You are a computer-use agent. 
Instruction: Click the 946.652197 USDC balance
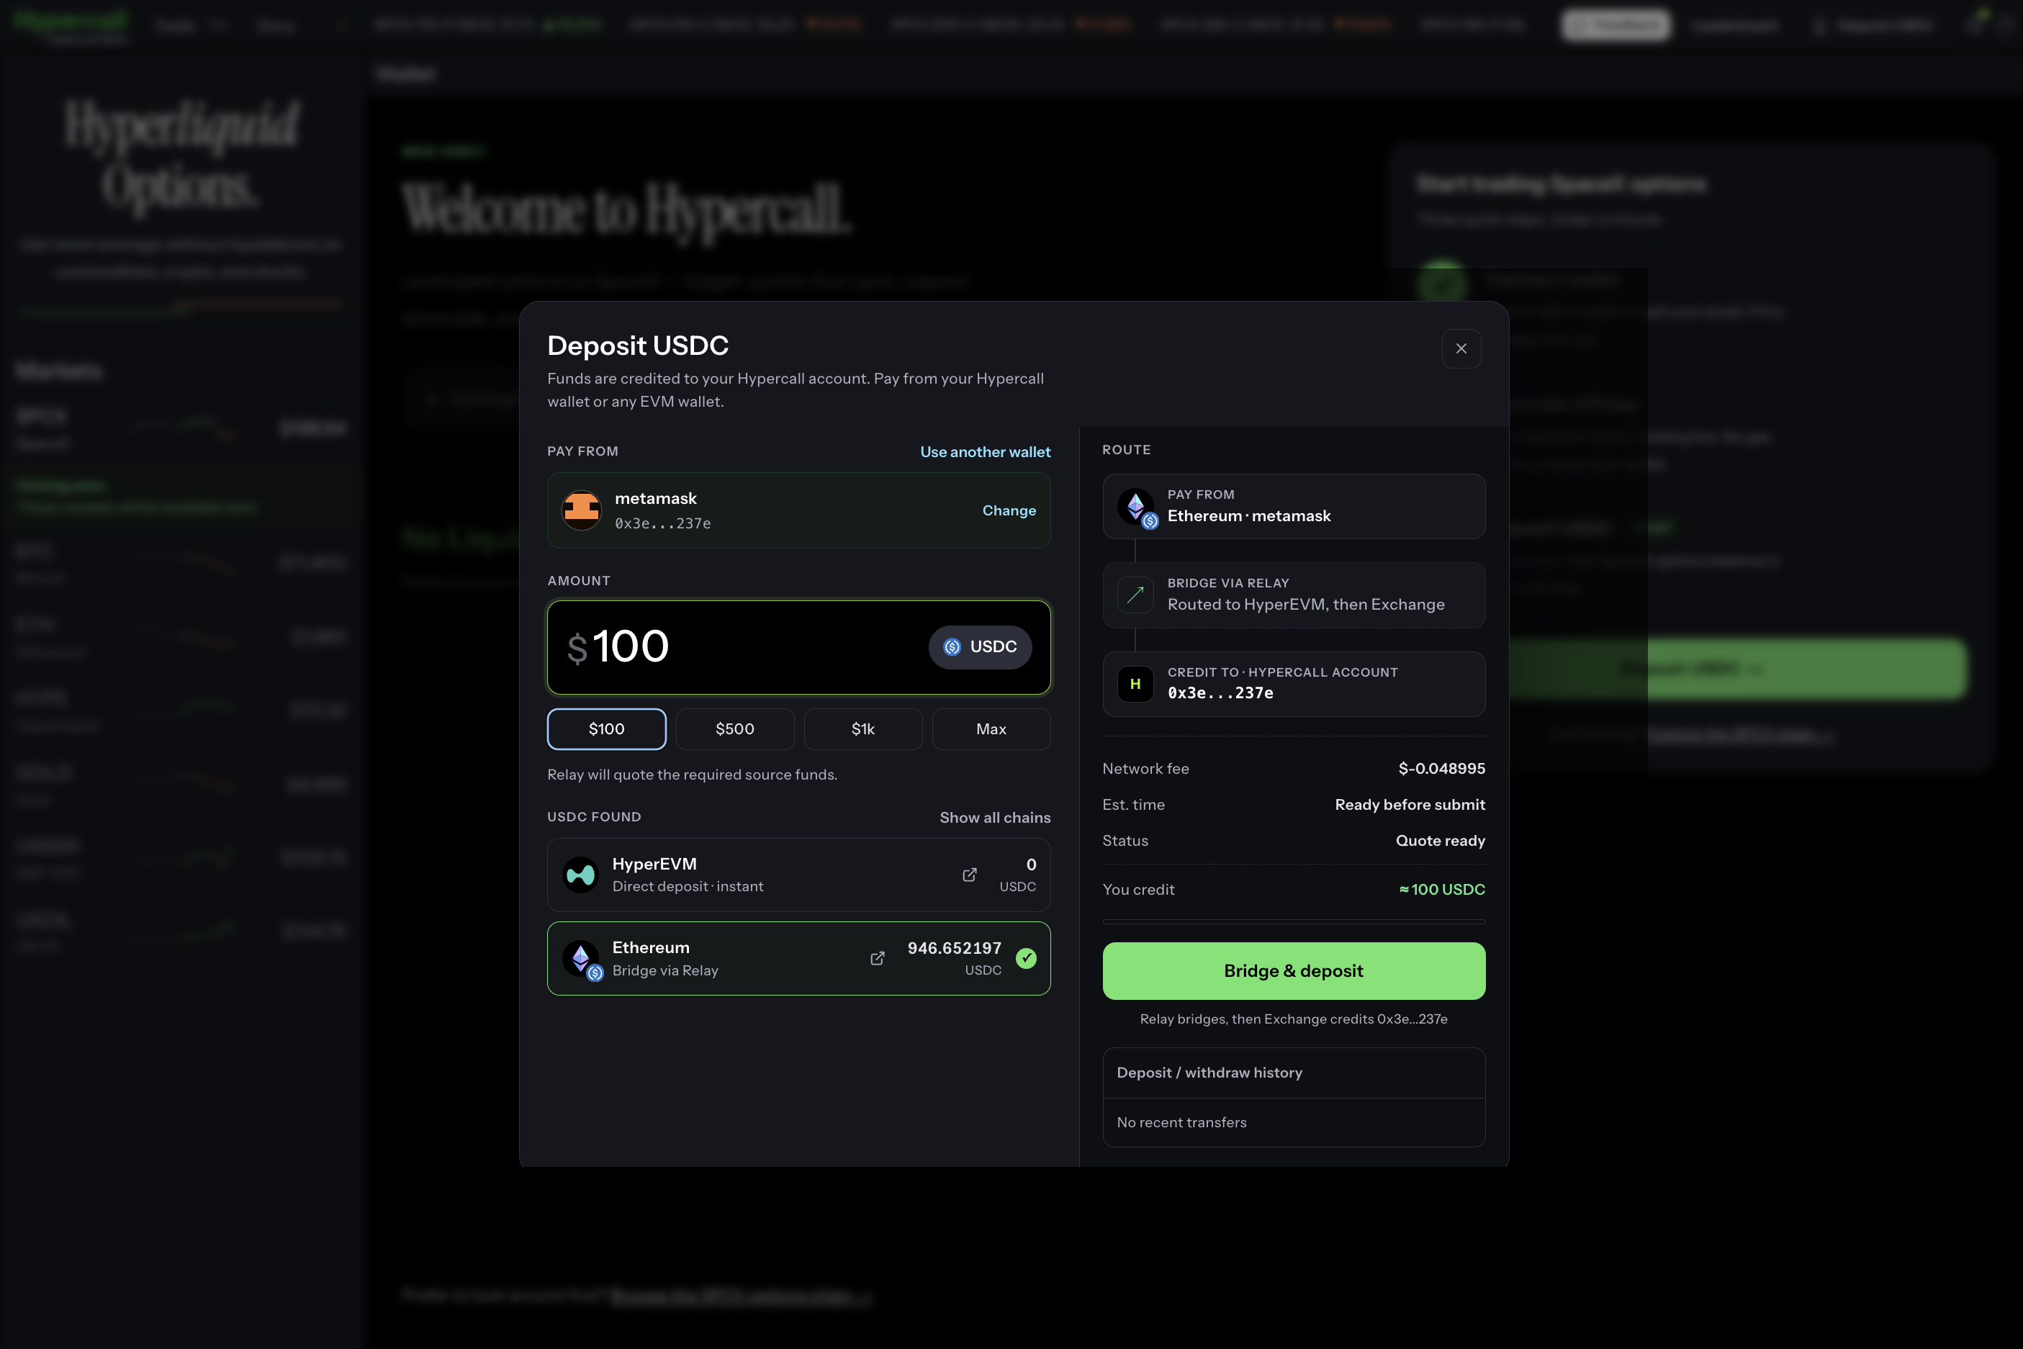[x=955, y=948]
